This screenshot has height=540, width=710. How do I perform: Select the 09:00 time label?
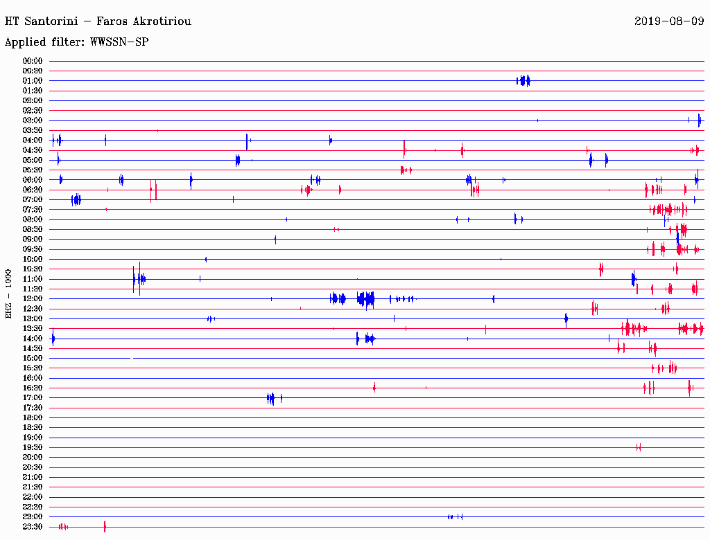click(33, 240)
